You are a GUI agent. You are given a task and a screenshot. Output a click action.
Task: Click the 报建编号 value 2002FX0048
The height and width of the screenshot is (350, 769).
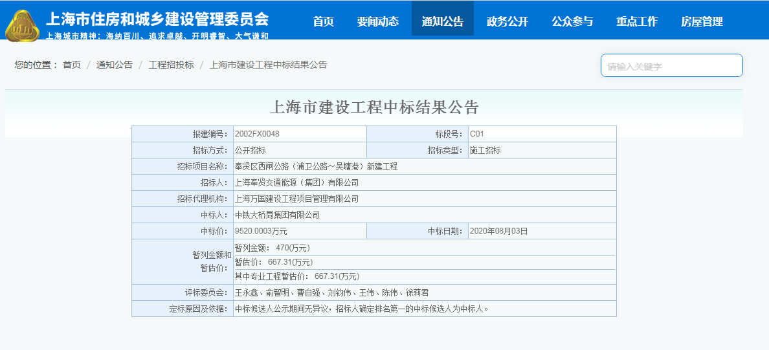click(257, 134)
